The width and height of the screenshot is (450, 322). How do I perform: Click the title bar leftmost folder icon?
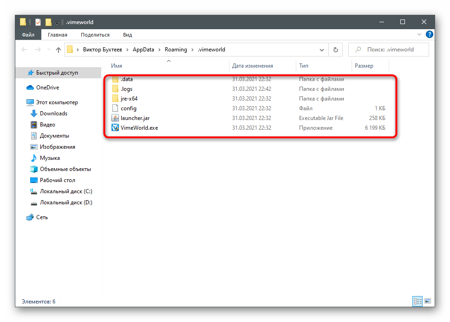pos(23,22)
